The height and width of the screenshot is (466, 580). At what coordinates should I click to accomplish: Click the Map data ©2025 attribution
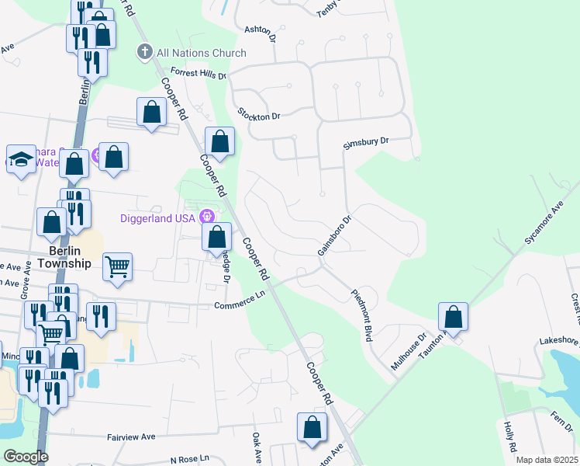pos(547,460)
